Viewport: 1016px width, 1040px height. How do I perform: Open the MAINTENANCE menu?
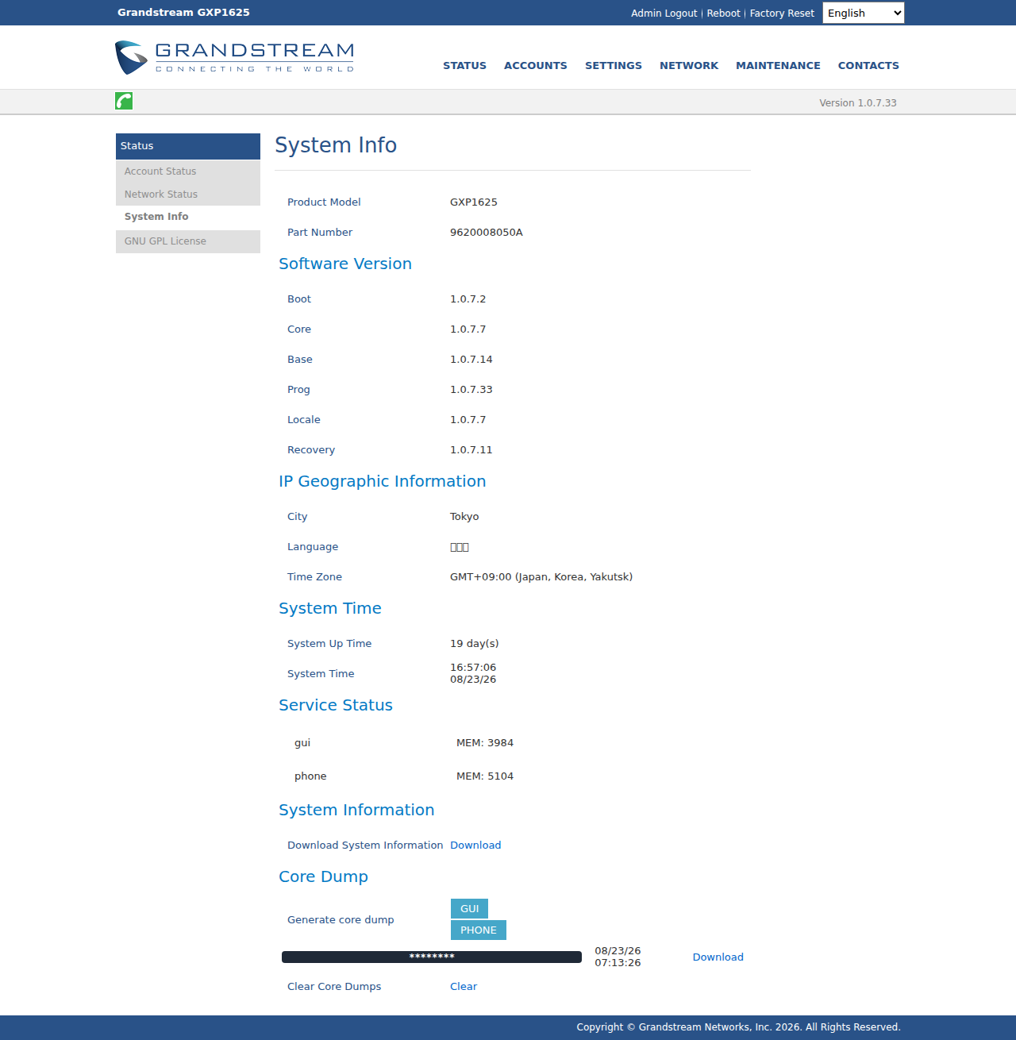click(x=778, y=66)
